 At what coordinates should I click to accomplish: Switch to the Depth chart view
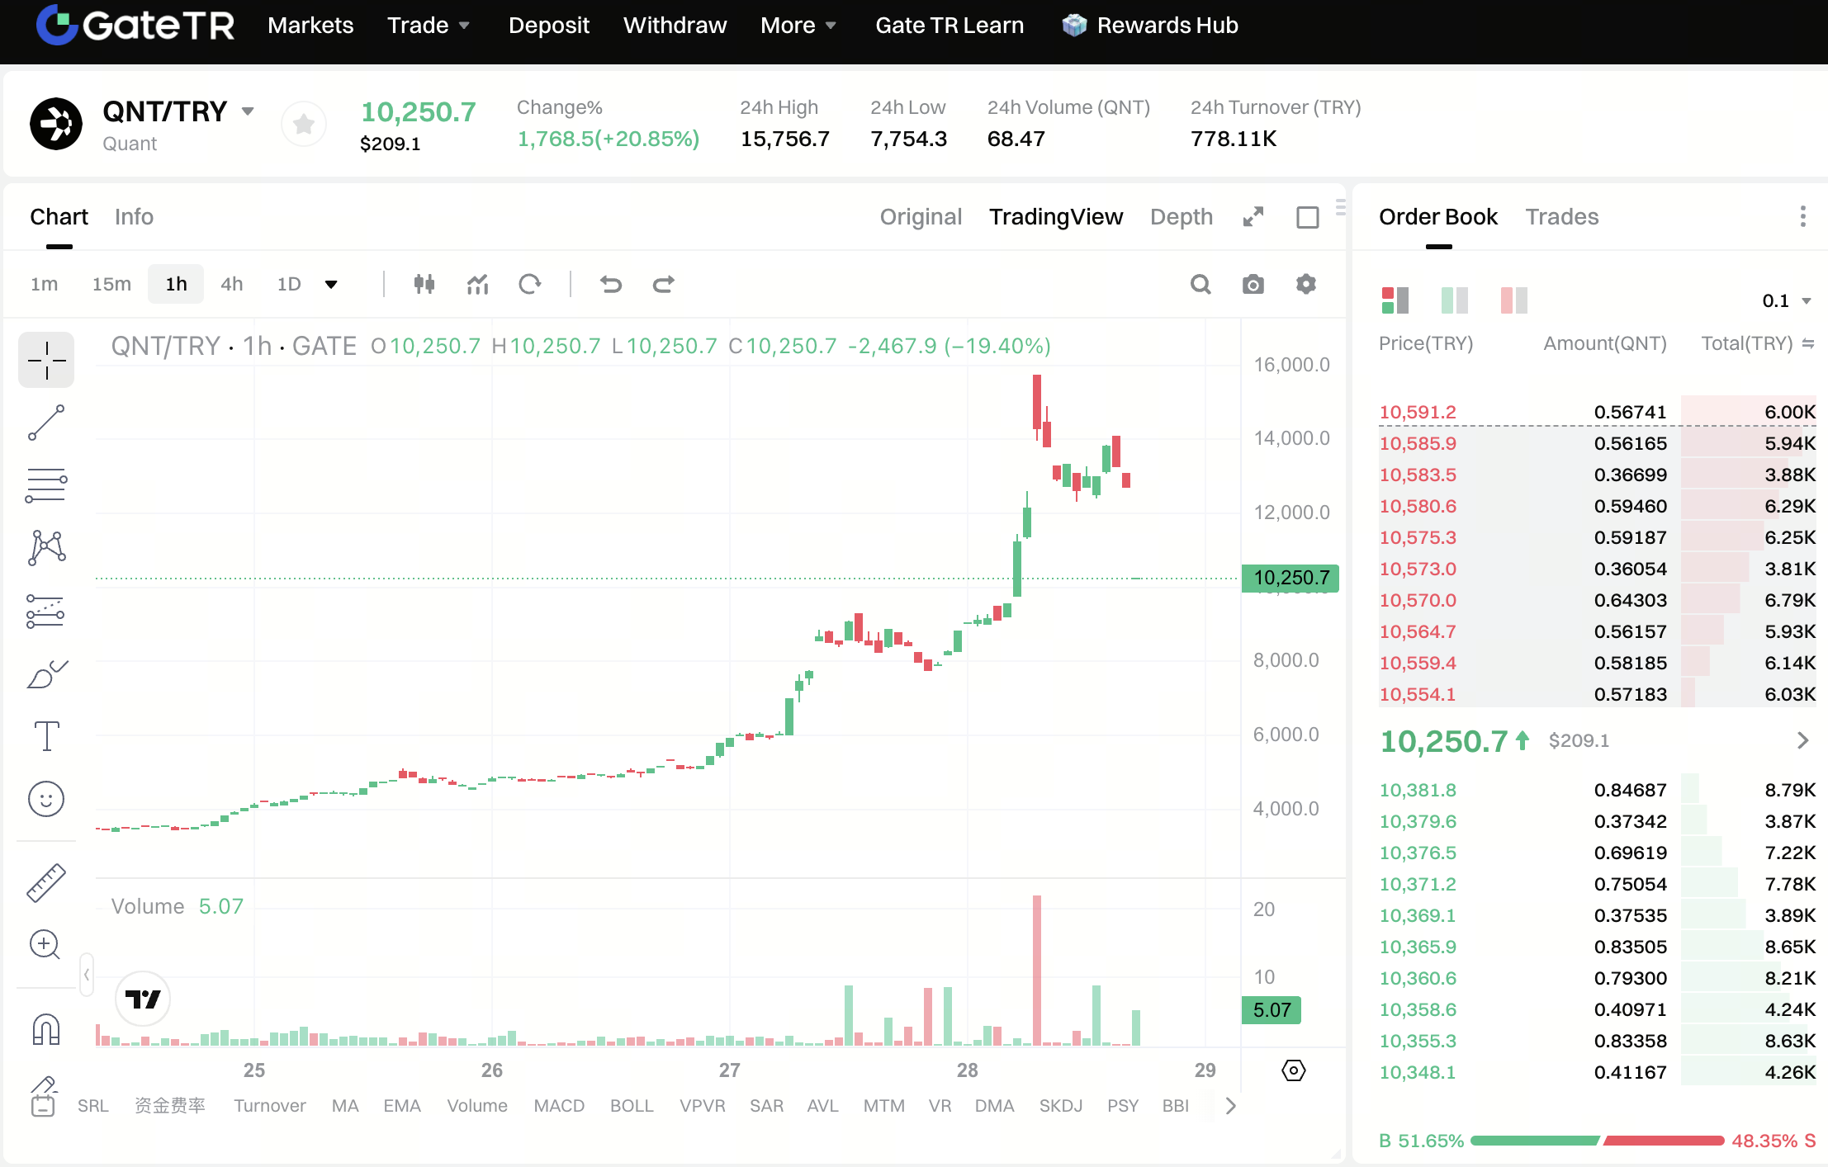click(1182, 217)
